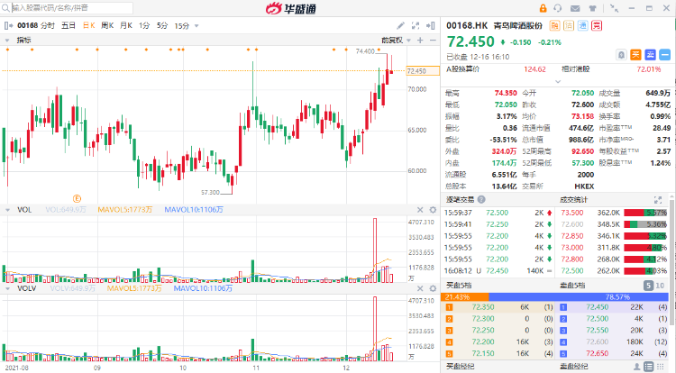
Task: Open the 15分 interval dropdown
Action: 196,26
